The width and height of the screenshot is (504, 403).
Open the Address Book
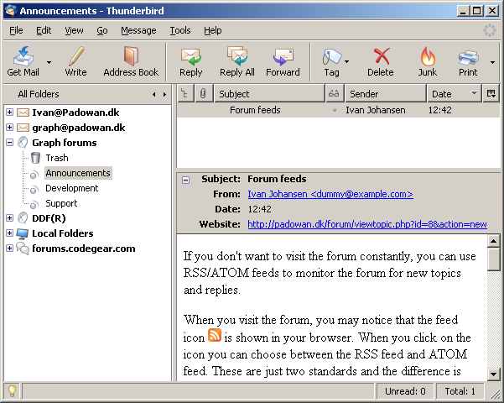(x=131, y=61)
